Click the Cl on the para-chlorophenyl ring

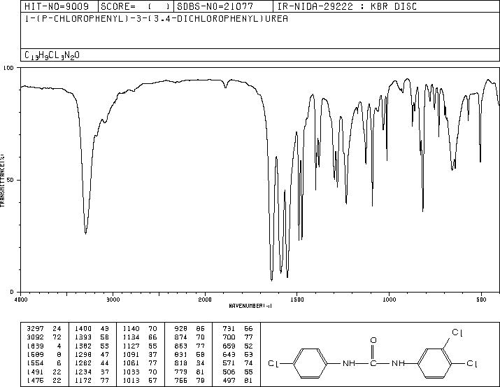[x=273, y=363]
